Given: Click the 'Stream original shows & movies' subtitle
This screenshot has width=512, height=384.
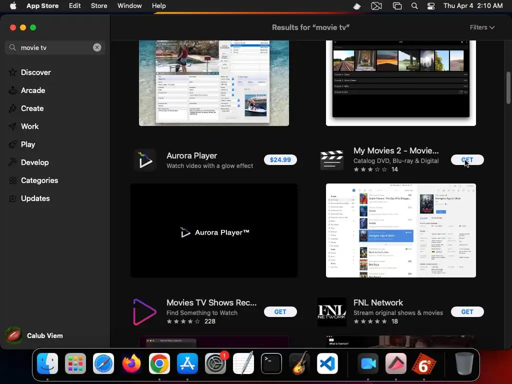Looking at the screenshot, I should (x=398, y=313).
